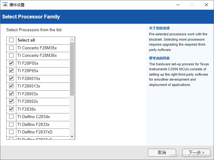
Task: Select the 'TI F28002x' row text
Action: click(28, 102)
